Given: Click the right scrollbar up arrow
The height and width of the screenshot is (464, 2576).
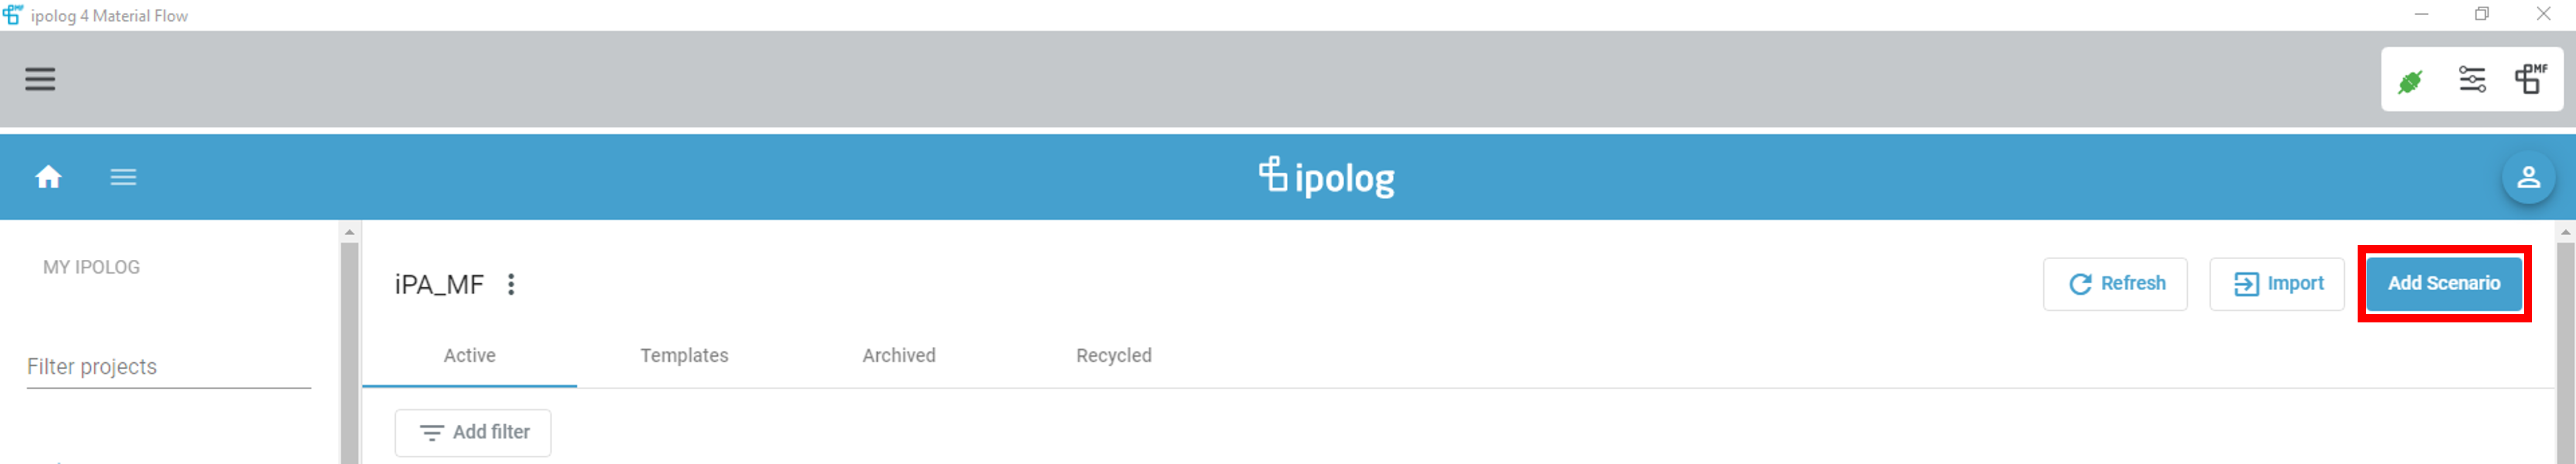Looking at the screenshot, I should [2565, 232].
